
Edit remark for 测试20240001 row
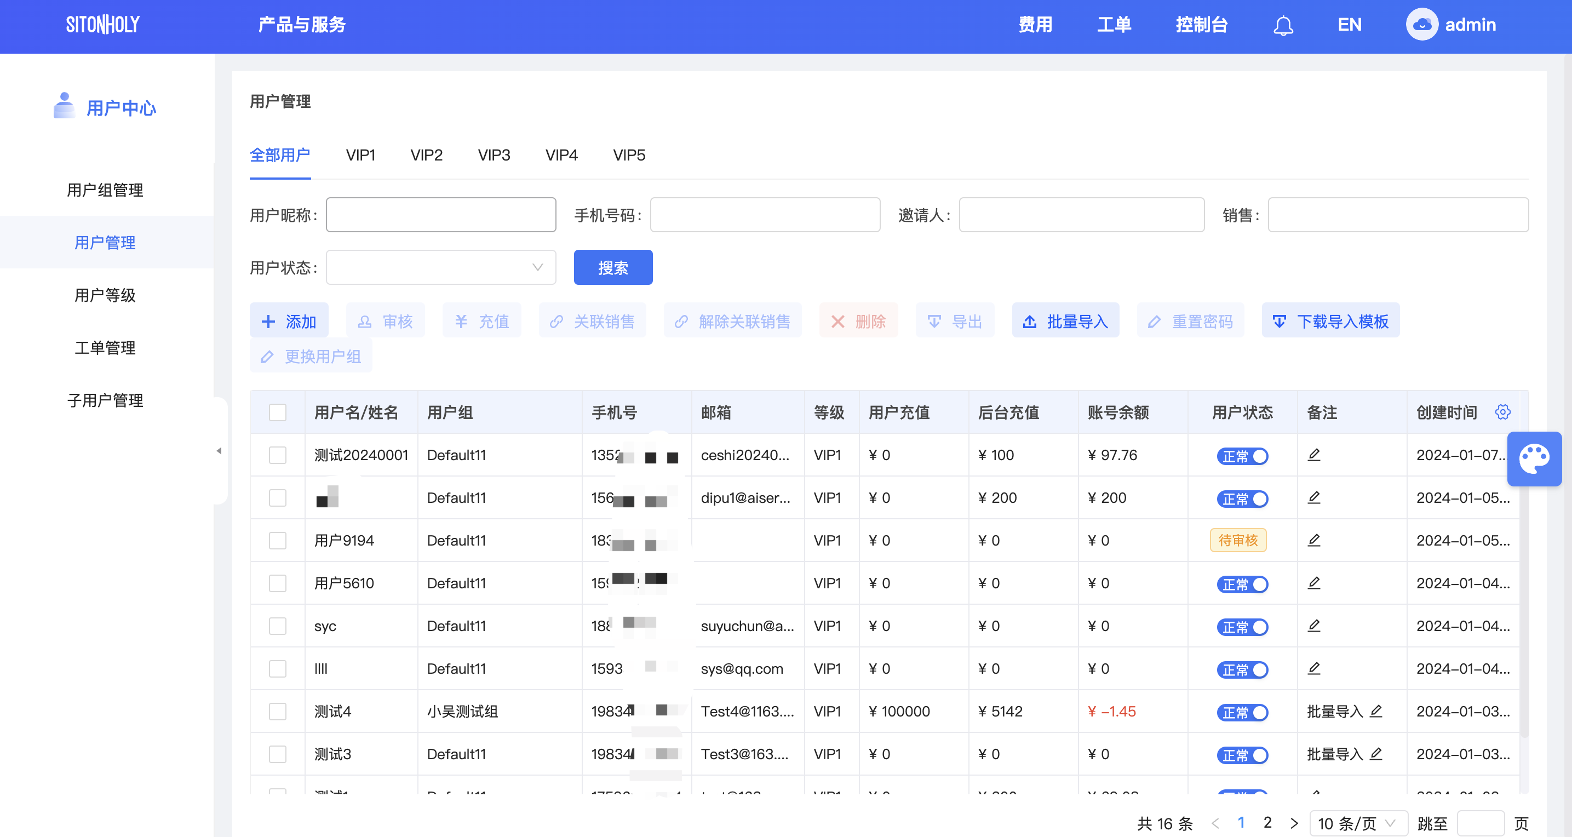click(x=1314, y=455)
